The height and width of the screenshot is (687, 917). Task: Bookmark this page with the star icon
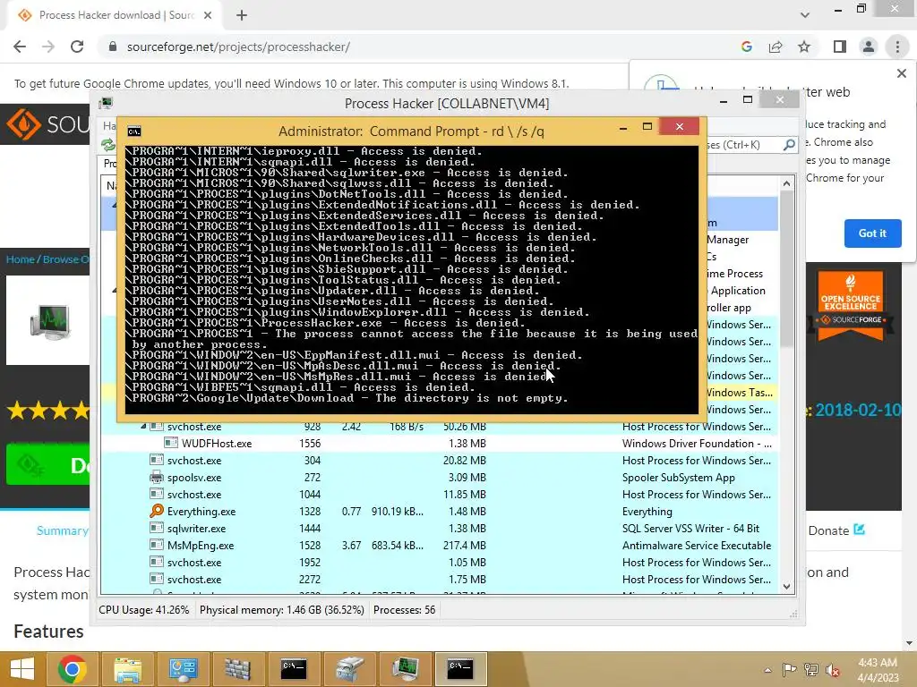click(x=804, y=47)
